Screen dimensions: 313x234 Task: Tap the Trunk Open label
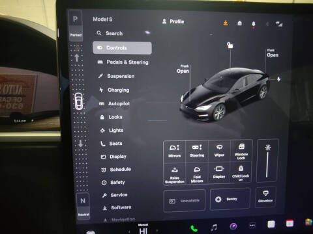[x=273, y=53]
